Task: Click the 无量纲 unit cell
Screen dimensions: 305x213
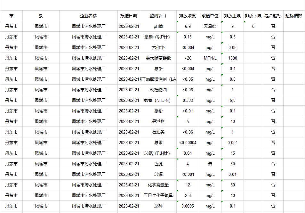Action: click(x=210, y=26)
